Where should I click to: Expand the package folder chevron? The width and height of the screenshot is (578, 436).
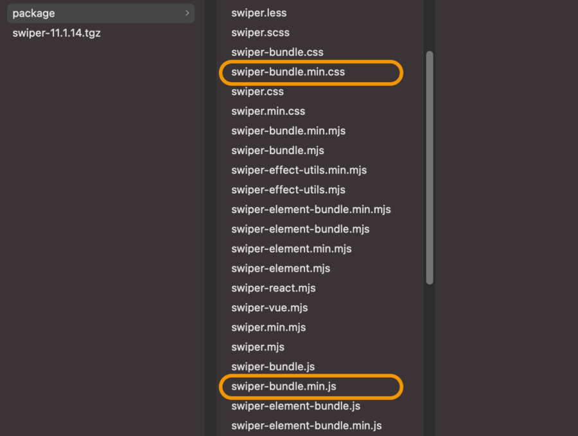[188, 13]
